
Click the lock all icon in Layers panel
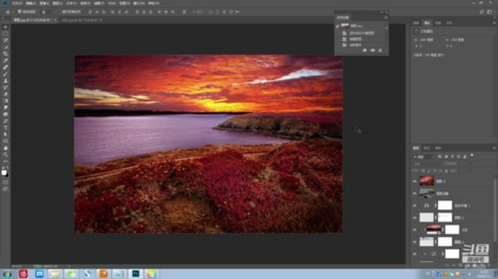pos(446,171)
